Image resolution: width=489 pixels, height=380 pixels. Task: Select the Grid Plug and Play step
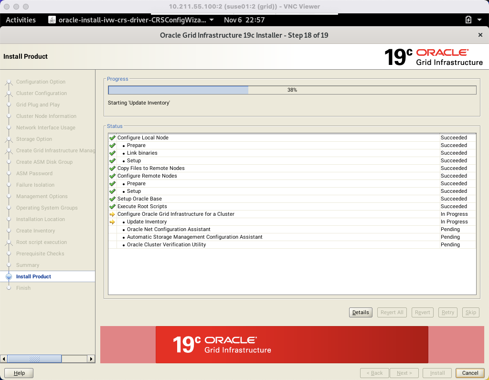click(x=38, y=105)
